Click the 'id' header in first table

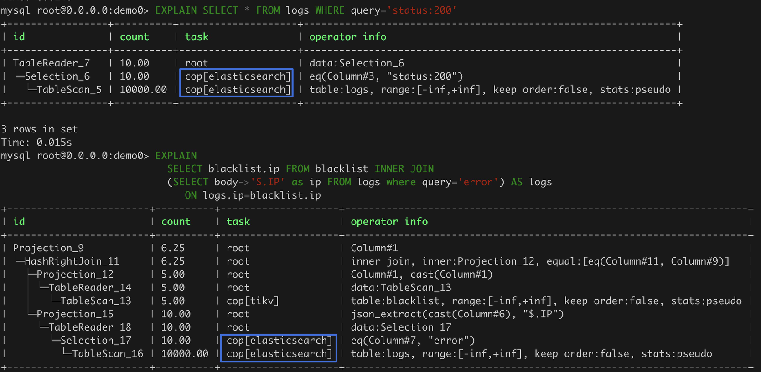[x=19, y=37]
